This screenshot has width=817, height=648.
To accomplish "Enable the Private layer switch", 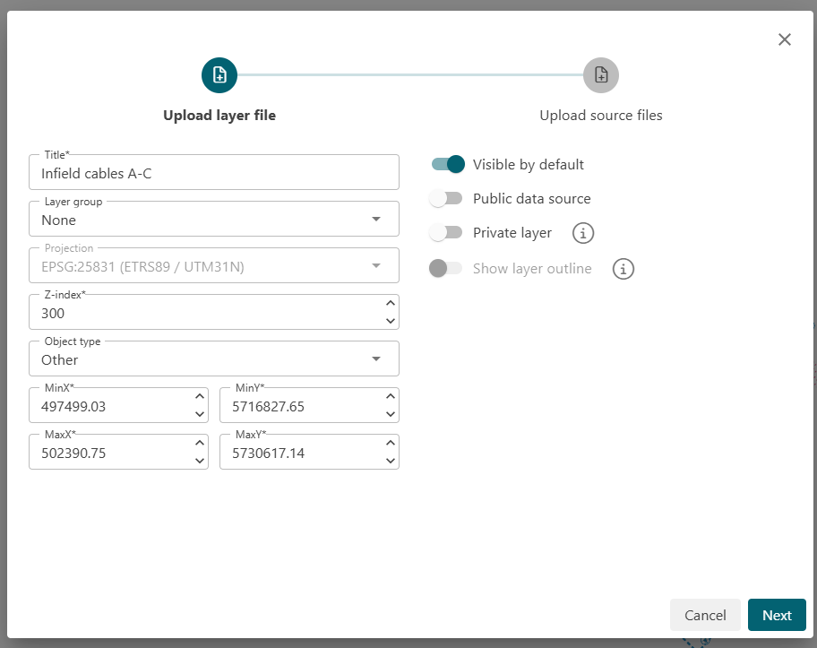I will 445,232.
